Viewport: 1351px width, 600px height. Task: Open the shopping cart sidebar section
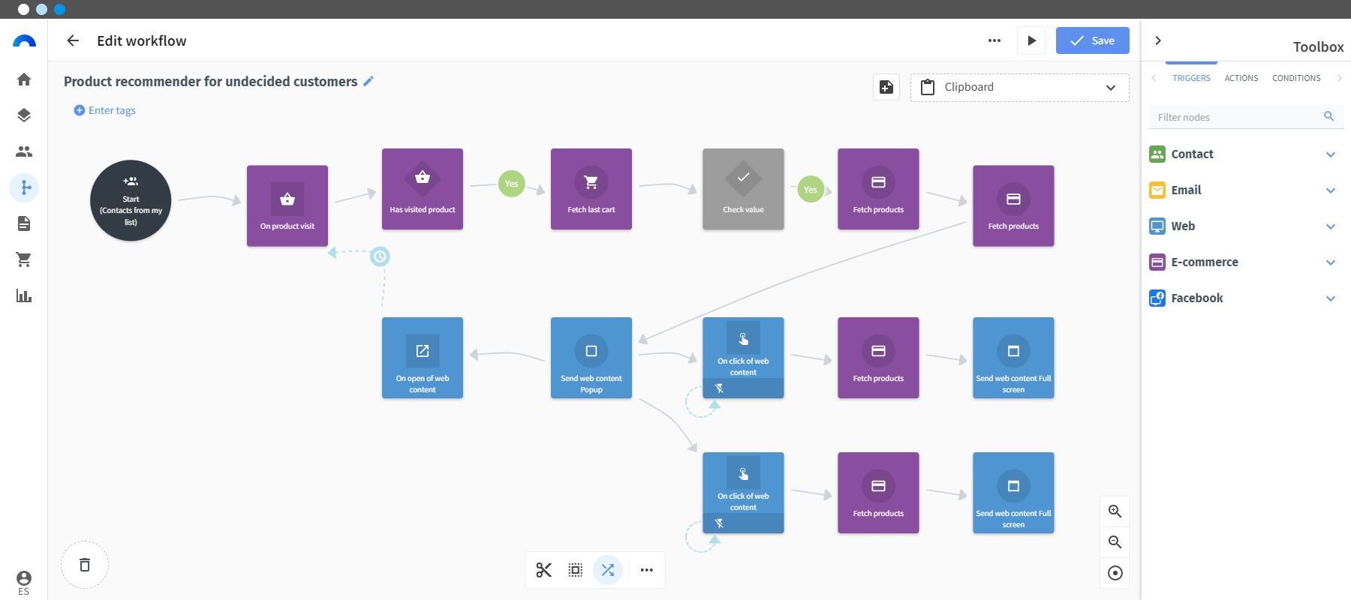pos(24,259)
